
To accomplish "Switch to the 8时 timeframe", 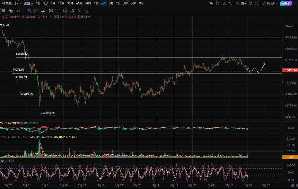I will (x=111, y=3).
